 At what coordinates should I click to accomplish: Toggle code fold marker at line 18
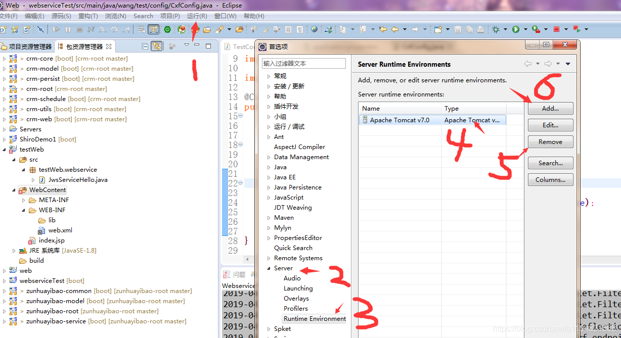click(241, 144)
